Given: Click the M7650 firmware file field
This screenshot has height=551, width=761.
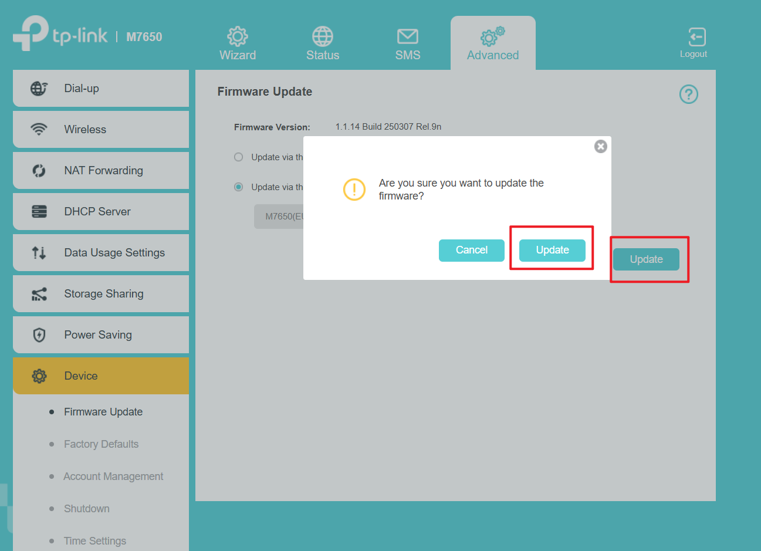Looking at the screenshot, I should pyautogui.click(x=279, y=217).
